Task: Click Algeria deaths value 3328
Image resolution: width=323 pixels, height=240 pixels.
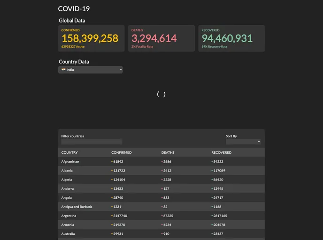Action: tap(167, 180)
